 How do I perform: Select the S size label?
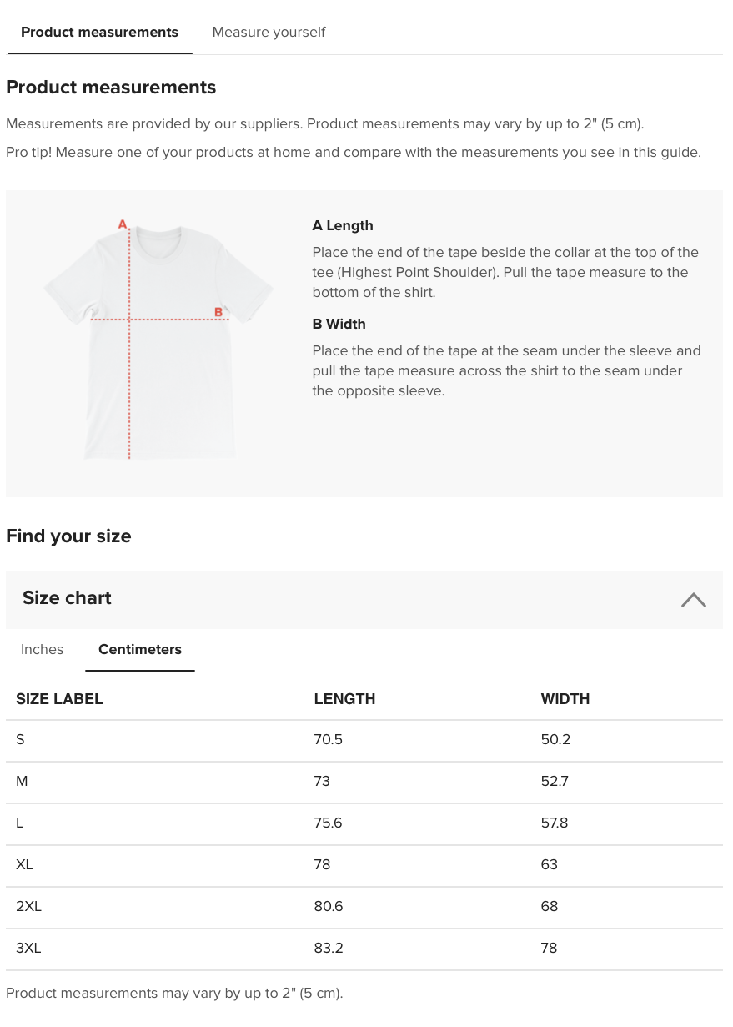point(20,740)
